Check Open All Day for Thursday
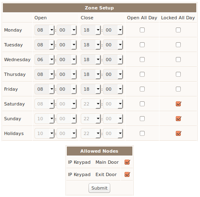200x197 pixels. click(x=142, y=74)
